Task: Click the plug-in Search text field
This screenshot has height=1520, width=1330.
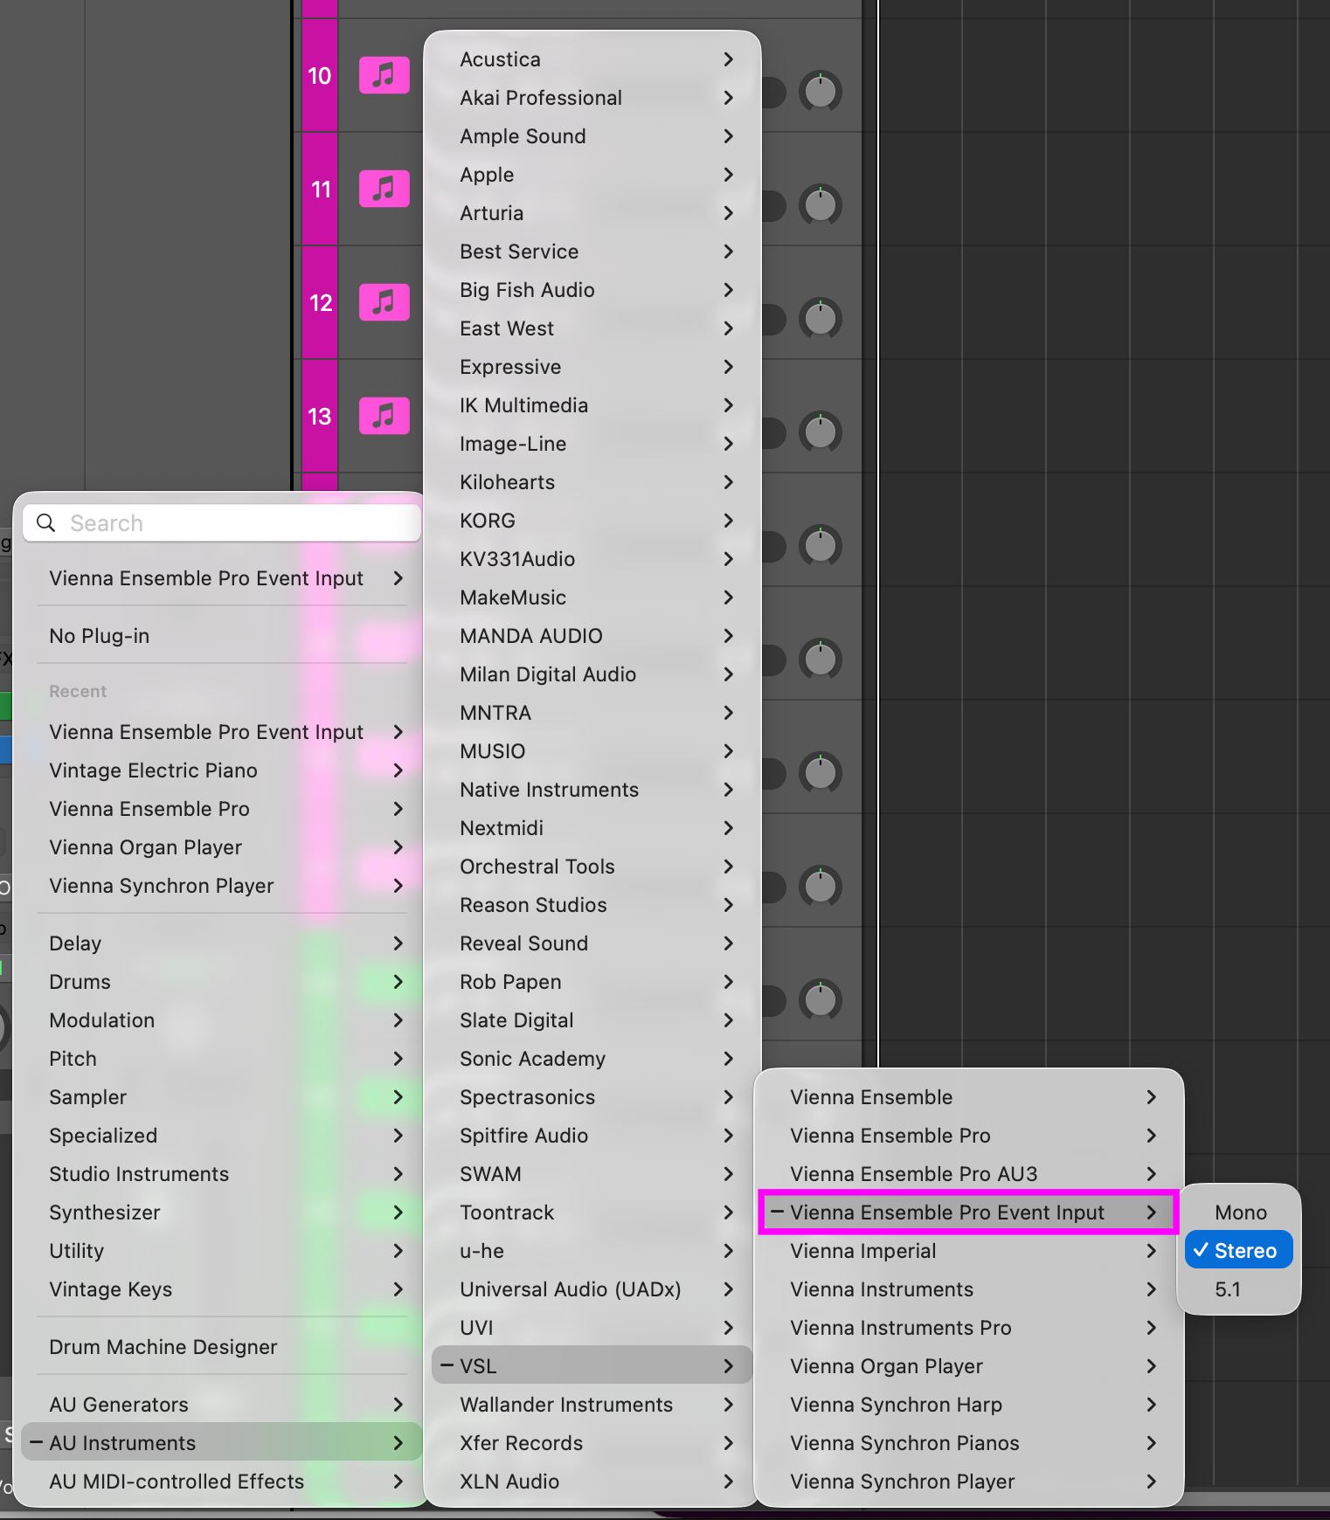Action: [236, 522]
